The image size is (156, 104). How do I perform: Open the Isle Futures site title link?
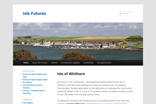tap(34, 14)
